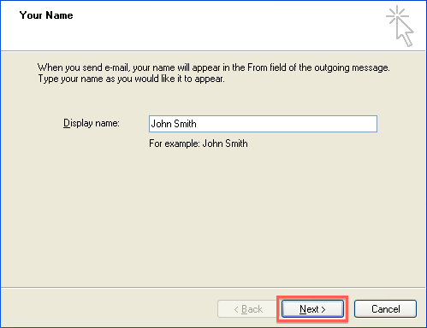Click the 'For example: John Smith' hint text
The image size is (427, 328).
point(199,143)
